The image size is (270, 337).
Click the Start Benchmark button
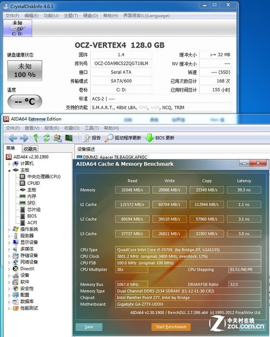tap(171, 327)
